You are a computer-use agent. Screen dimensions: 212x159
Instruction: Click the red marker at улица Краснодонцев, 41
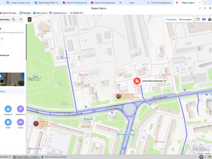[137, 81]
